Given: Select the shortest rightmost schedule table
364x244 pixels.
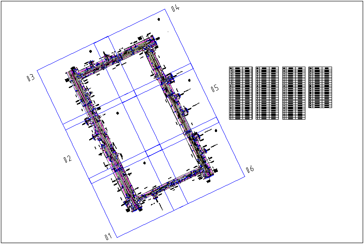Looking at the screenshot, I should point(320,87).
